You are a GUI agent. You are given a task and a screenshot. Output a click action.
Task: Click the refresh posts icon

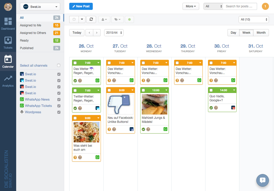click(x=91, y=20)
